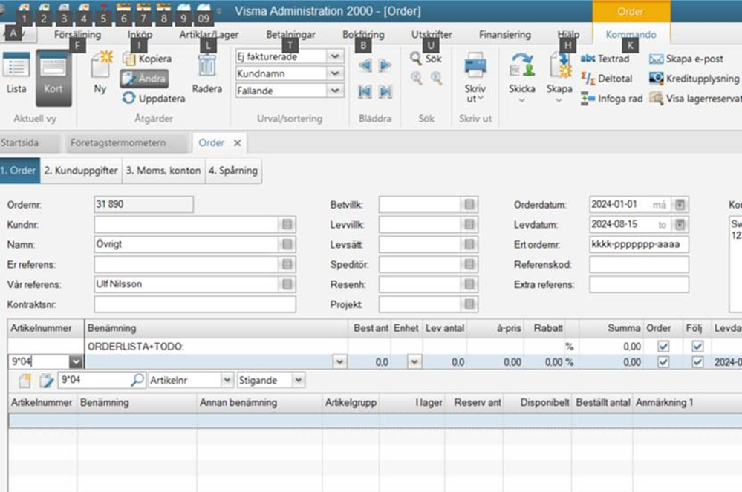Toggle Order checkbox in ORDERLISTA+TODO row
This screenshot has width=742, height=492.
tap(663, 346)
